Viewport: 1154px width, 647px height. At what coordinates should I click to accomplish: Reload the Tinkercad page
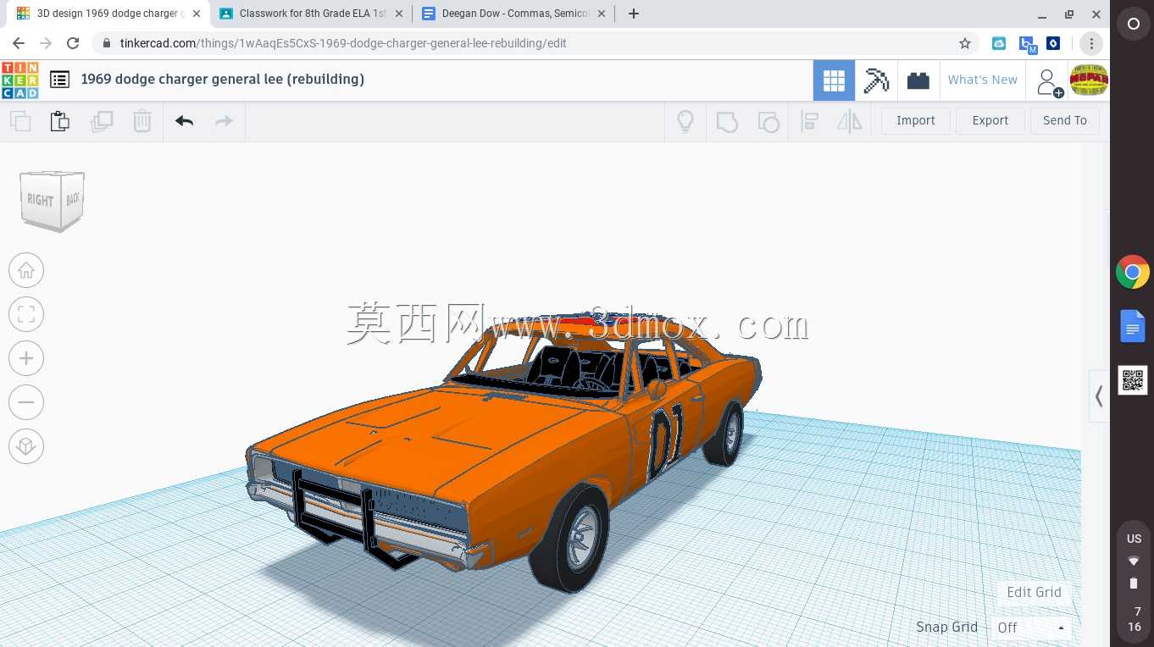(73, 43)
